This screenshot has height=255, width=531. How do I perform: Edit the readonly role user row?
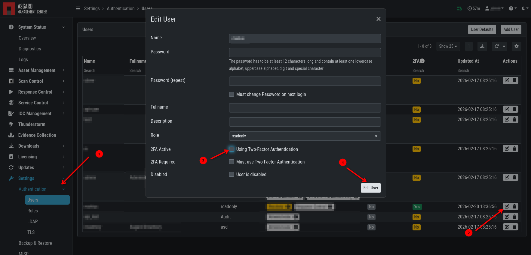(507, 206)
